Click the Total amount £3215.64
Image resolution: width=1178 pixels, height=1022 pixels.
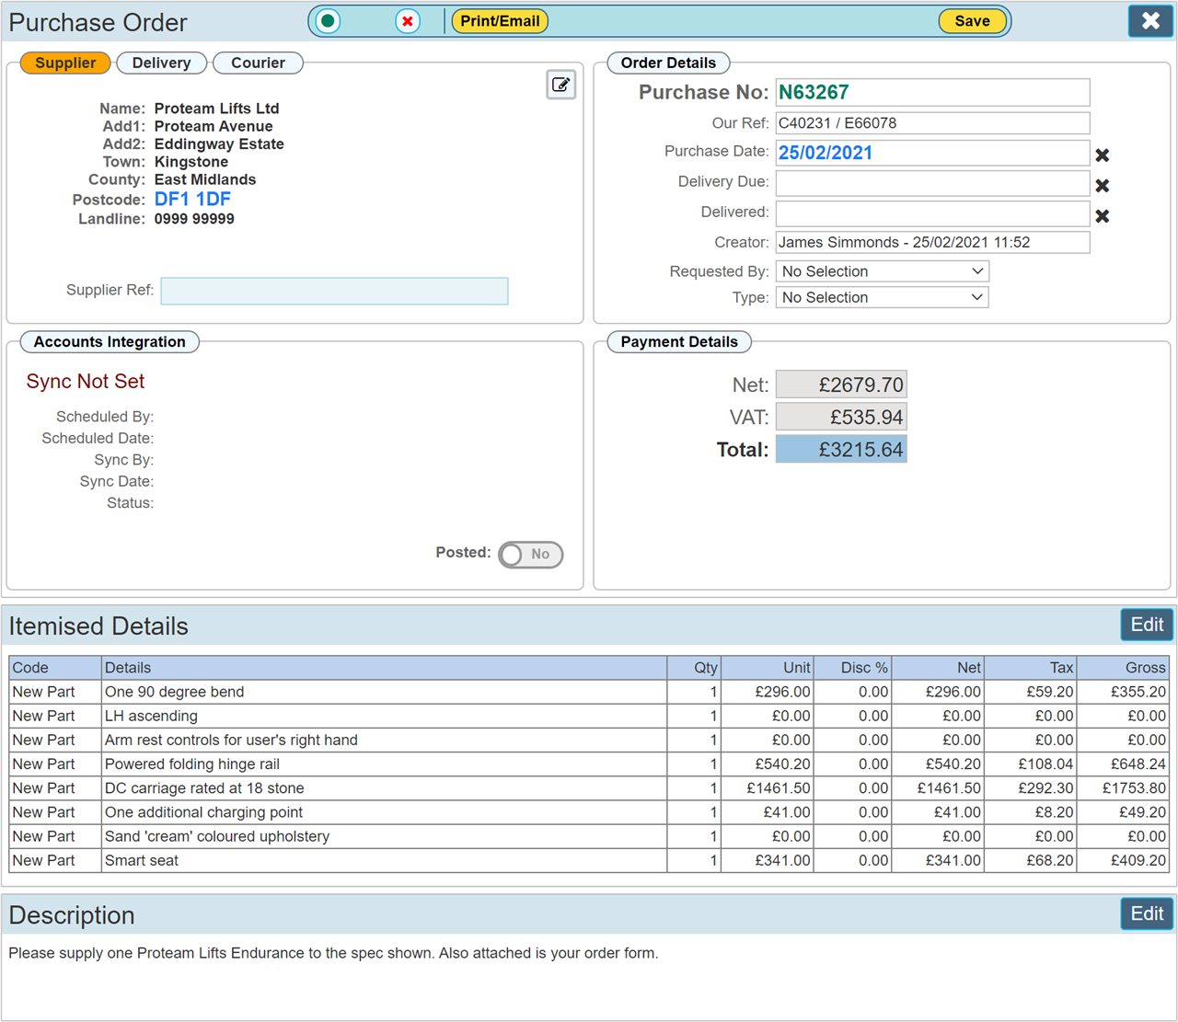pyautogui.click(x=841, y=449)
